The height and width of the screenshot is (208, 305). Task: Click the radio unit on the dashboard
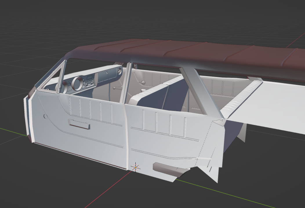coord(90,84)
